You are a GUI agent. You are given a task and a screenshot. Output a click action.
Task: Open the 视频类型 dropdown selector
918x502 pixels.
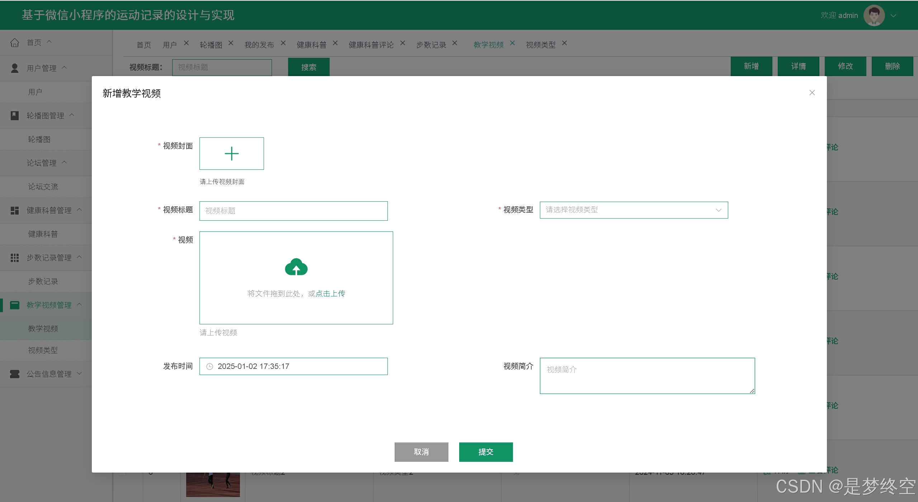(634, 210)
